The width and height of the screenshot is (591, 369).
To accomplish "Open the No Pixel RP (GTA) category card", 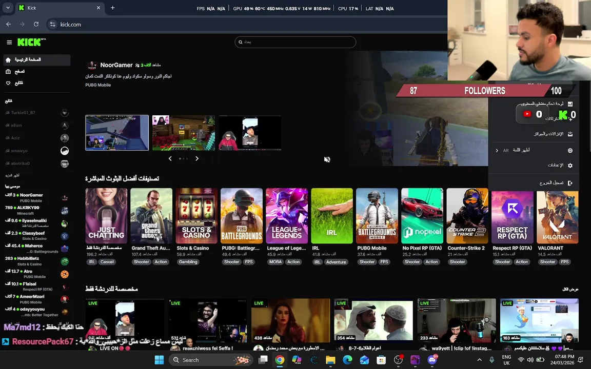I will [x=422, y=216].
